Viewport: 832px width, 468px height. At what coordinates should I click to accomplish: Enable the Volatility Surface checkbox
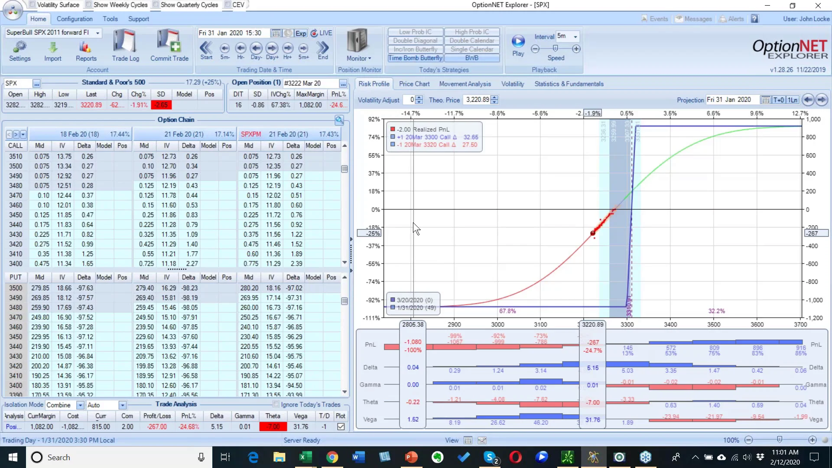click(x=32, y=5)
